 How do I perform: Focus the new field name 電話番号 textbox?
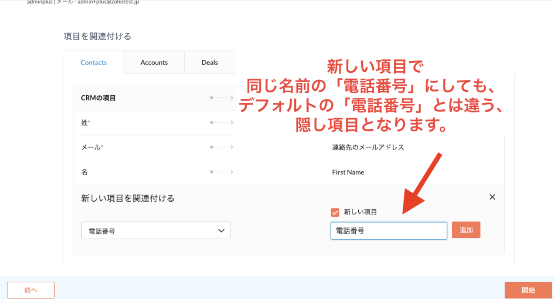[x=389, y=231]
